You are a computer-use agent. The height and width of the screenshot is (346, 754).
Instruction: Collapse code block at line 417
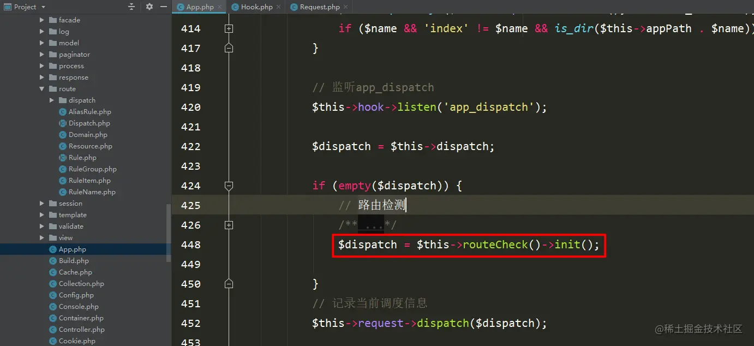pyautogui.click(x=229, y=48)
